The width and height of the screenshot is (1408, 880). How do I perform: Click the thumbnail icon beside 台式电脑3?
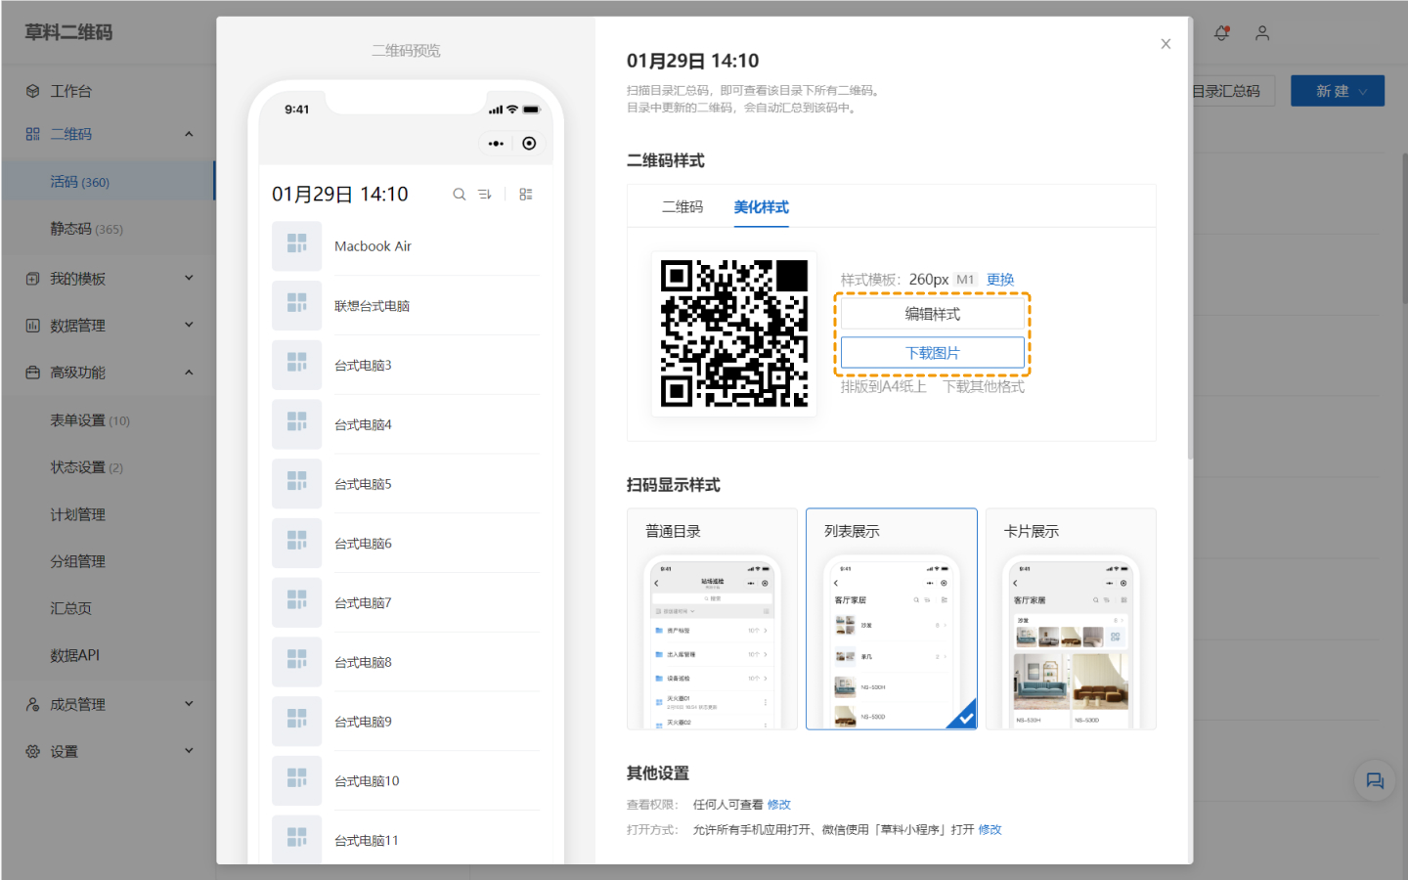(x=297, y=366)
